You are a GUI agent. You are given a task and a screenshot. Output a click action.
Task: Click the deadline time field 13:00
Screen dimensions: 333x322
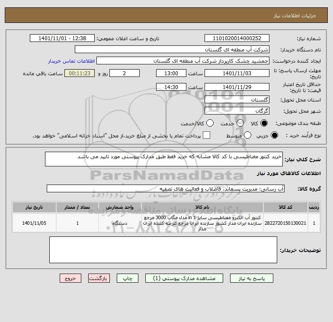click(171, 73)
